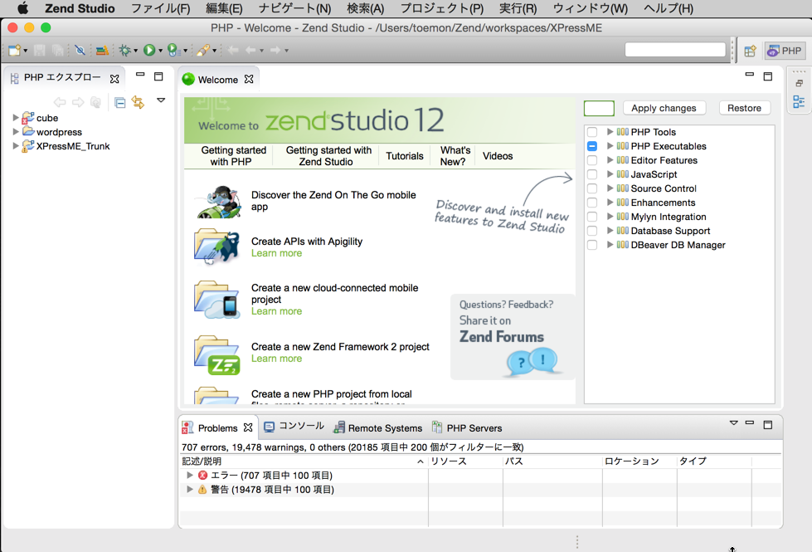812x552 pixels.
Task: Click the green Run play icon
Action: [149, 51]
